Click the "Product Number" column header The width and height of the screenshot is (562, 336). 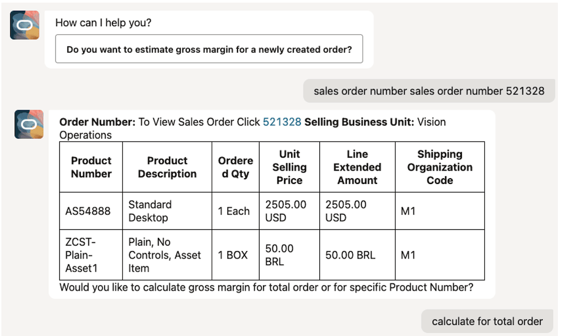91,167
